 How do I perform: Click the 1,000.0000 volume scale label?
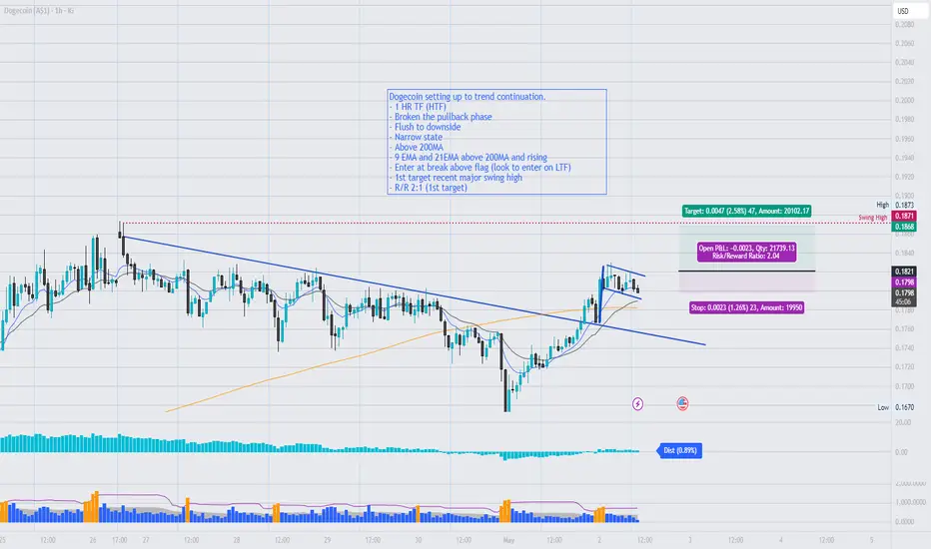[x=910, y=502]
